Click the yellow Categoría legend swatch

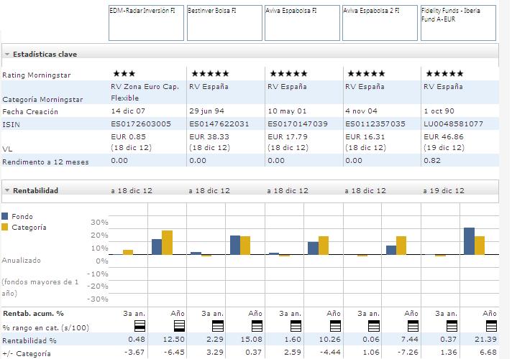tap(4, 227)
